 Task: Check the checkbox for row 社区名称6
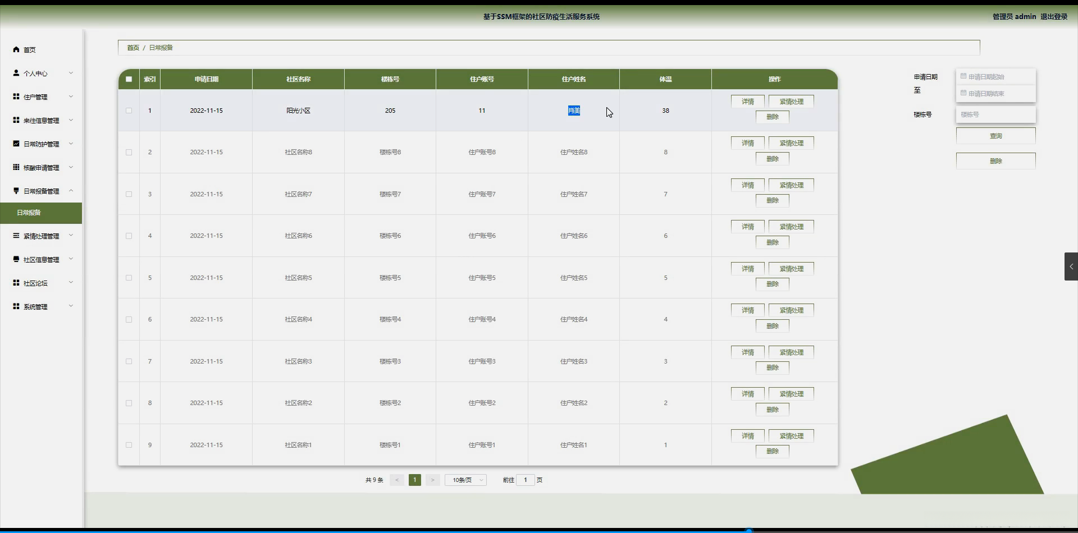click(129, 236)
